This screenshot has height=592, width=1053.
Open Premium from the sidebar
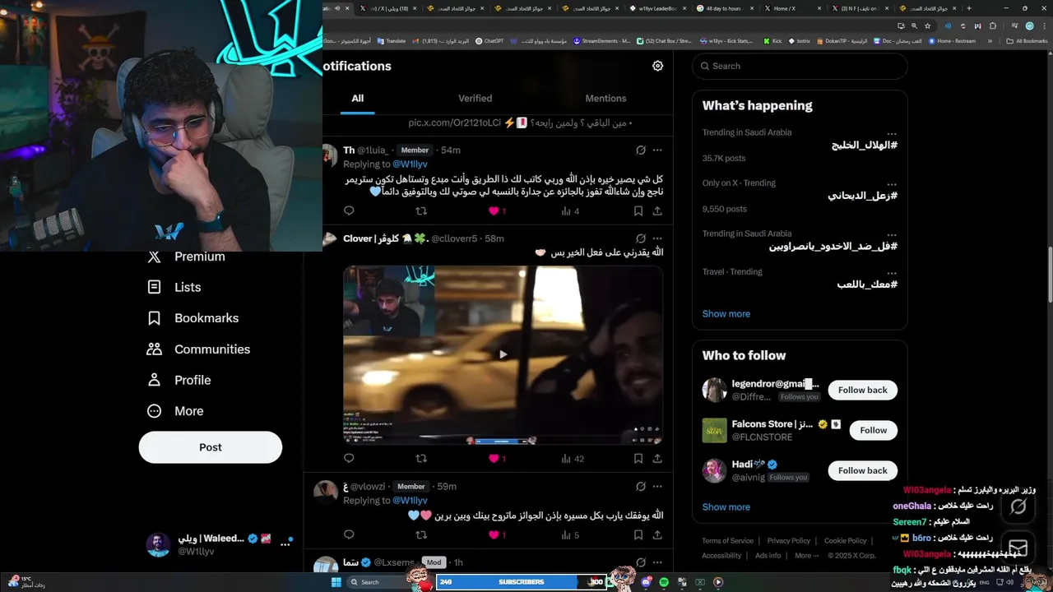(186, 257)
